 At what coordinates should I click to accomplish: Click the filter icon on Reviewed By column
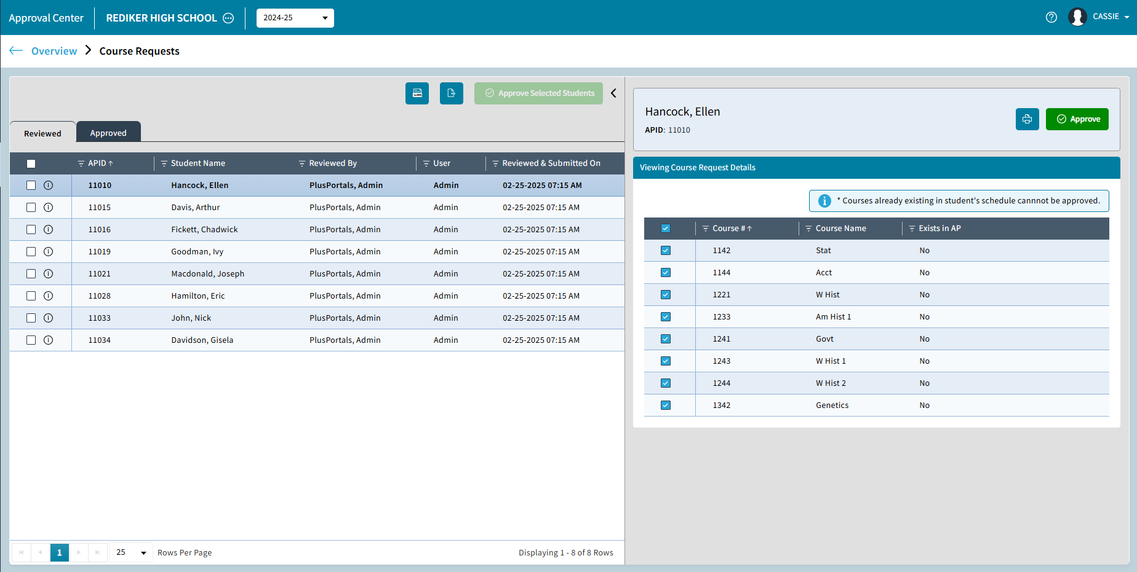coord(302,163)
